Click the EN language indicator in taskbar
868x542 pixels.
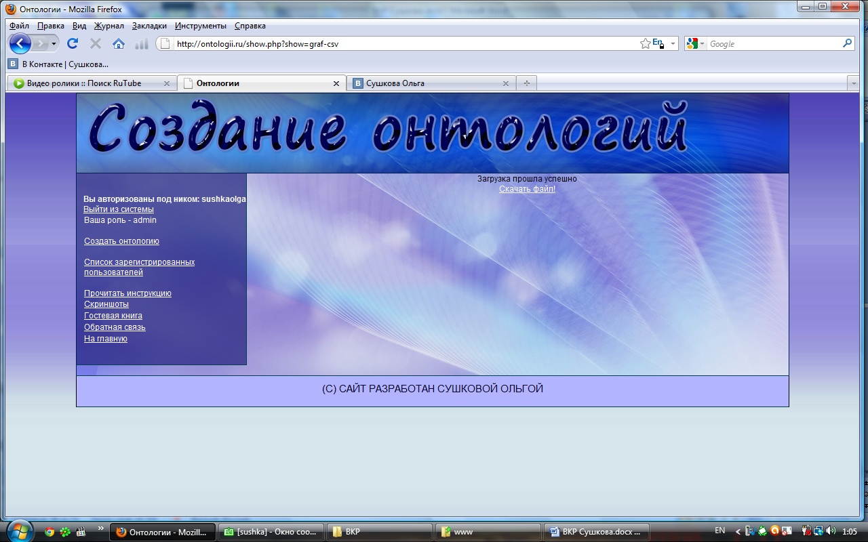[720, 530]
